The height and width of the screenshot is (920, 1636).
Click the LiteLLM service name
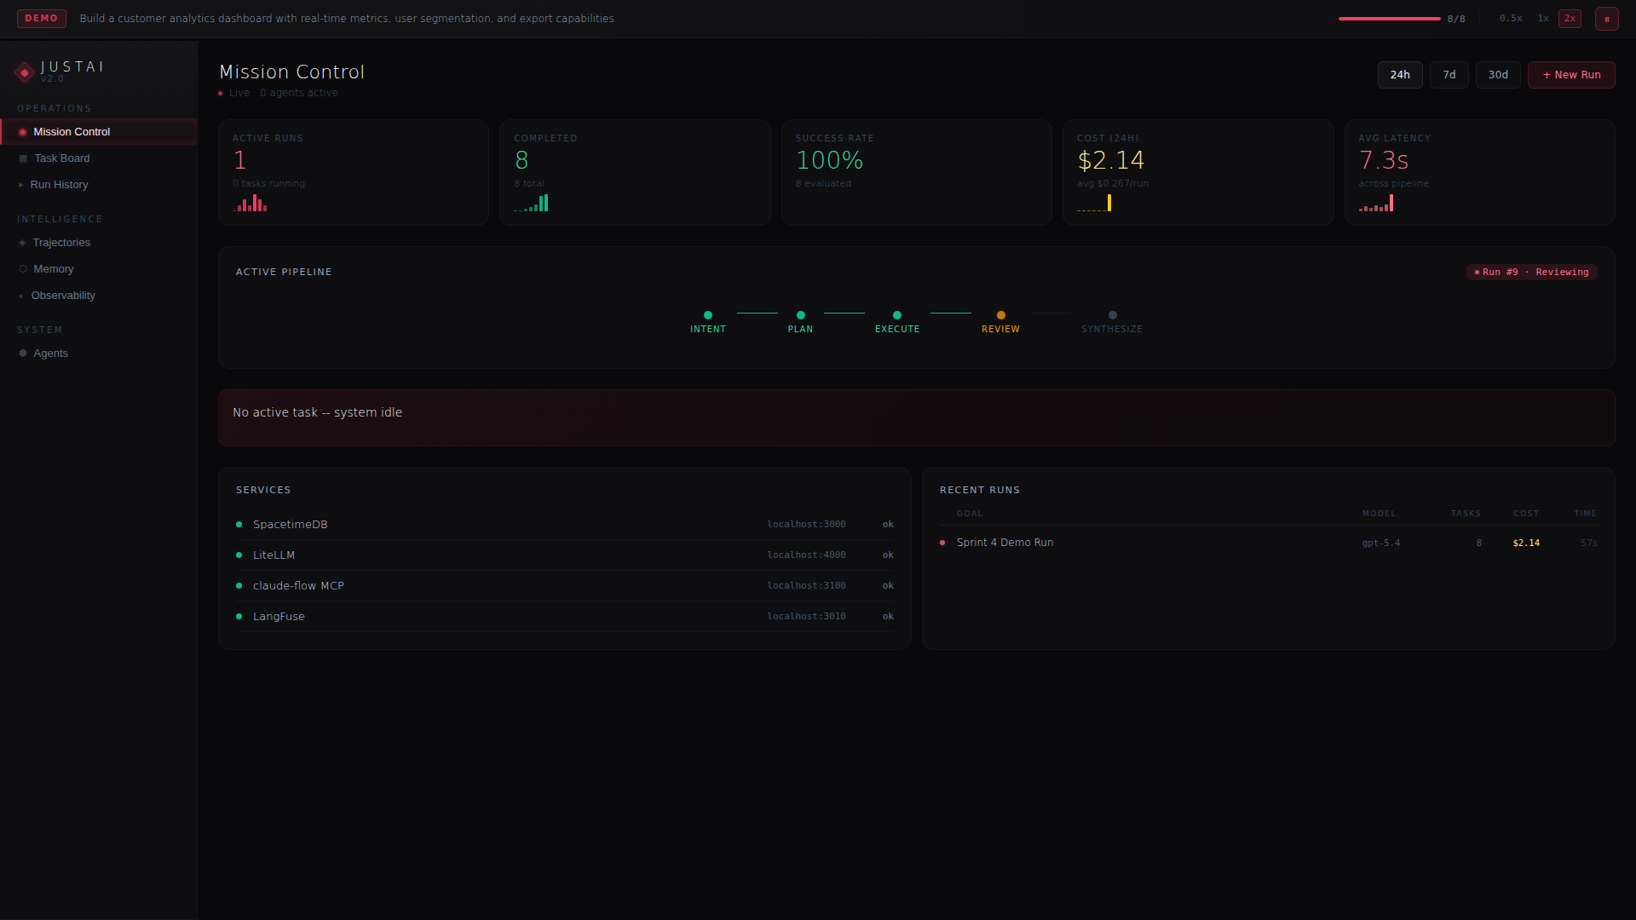click(x=274, y=555)
